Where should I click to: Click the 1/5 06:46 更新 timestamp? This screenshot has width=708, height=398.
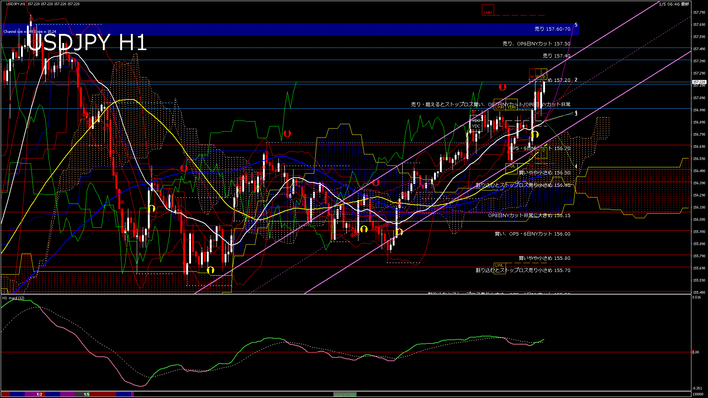click(x=674, y=4)
